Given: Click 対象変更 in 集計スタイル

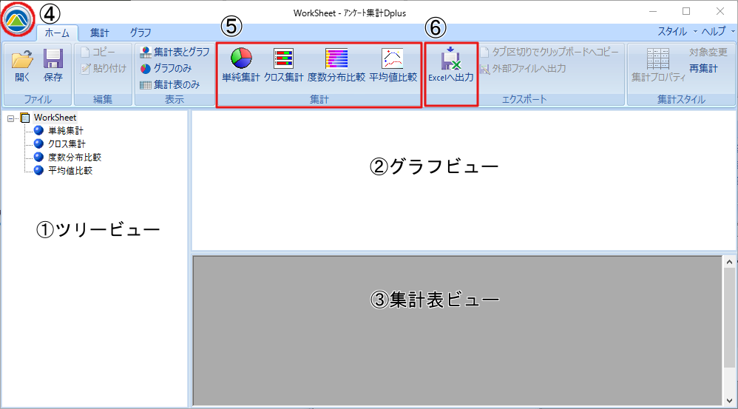Looking at the screenshot, I should tap(708, 53).
